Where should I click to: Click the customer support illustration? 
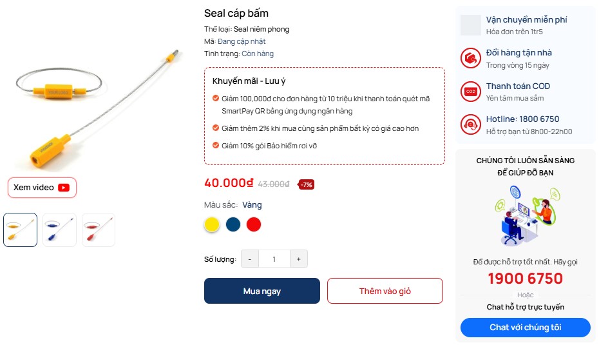526,214
